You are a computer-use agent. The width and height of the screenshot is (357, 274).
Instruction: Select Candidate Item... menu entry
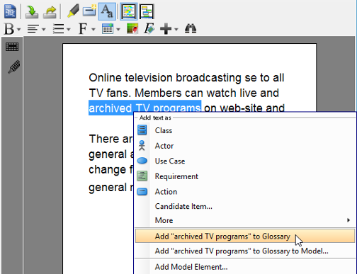tap(245, 206)
